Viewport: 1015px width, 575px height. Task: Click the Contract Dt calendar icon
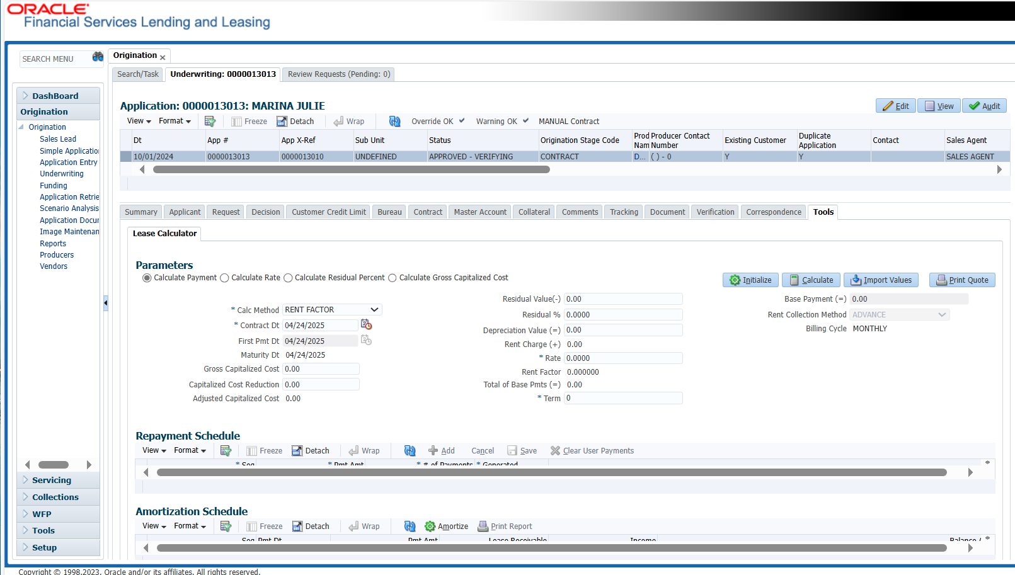pos(366,324)
